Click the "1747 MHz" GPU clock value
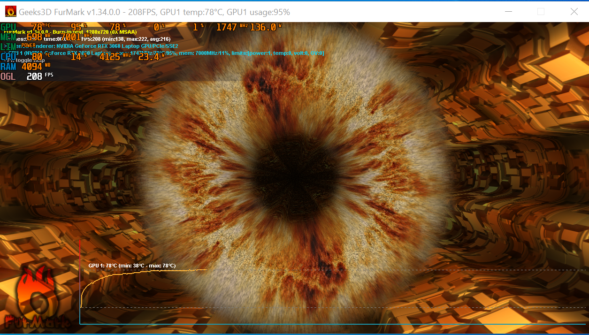The height and width of the screenshot is (335, 589). (x=232, y=27)
